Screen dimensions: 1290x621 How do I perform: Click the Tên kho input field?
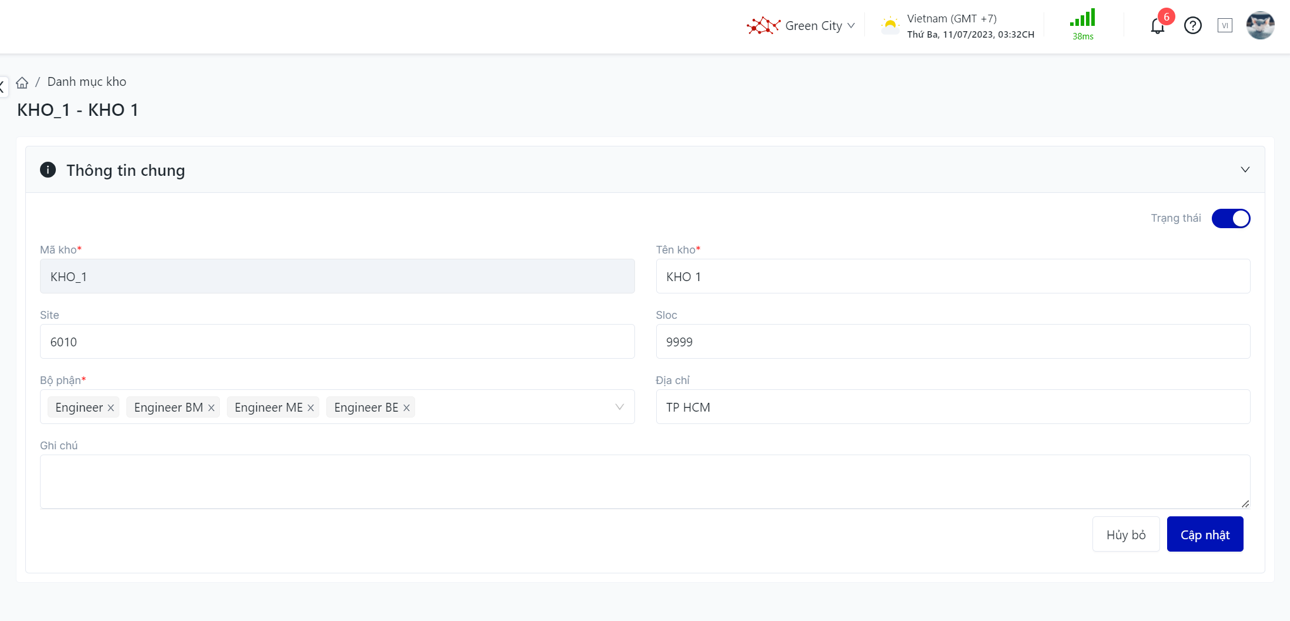[953, 276]
